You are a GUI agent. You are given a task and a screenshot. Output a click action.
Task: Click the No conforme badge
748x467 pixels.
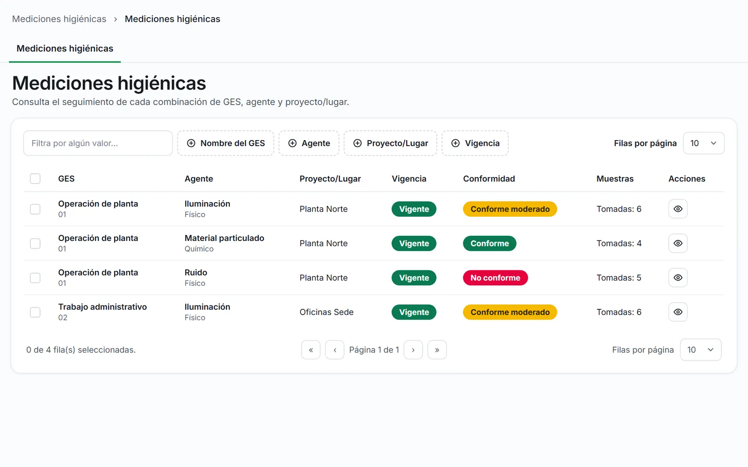click(x=496, y=278)
